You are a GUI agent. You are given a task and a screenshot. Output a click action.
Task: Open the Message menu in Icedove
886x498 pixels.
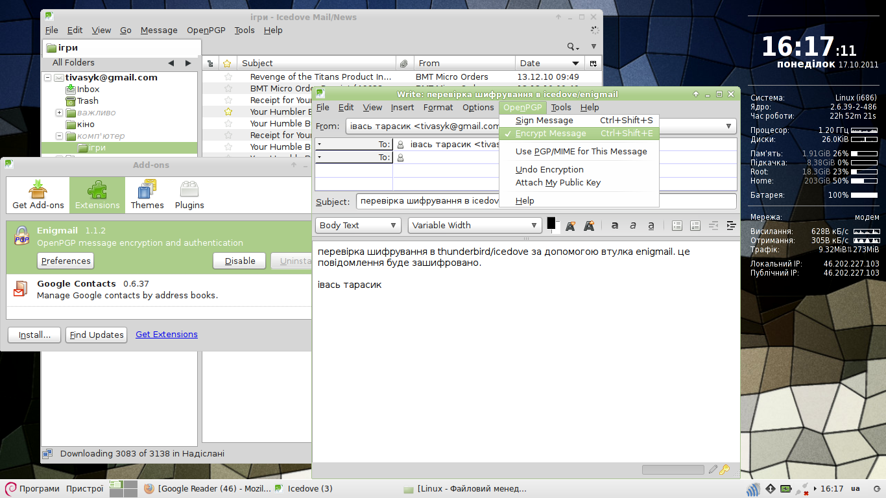159,30
